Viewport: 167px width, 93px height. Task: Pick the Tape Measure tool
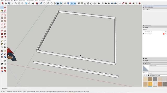pos(2,41)
